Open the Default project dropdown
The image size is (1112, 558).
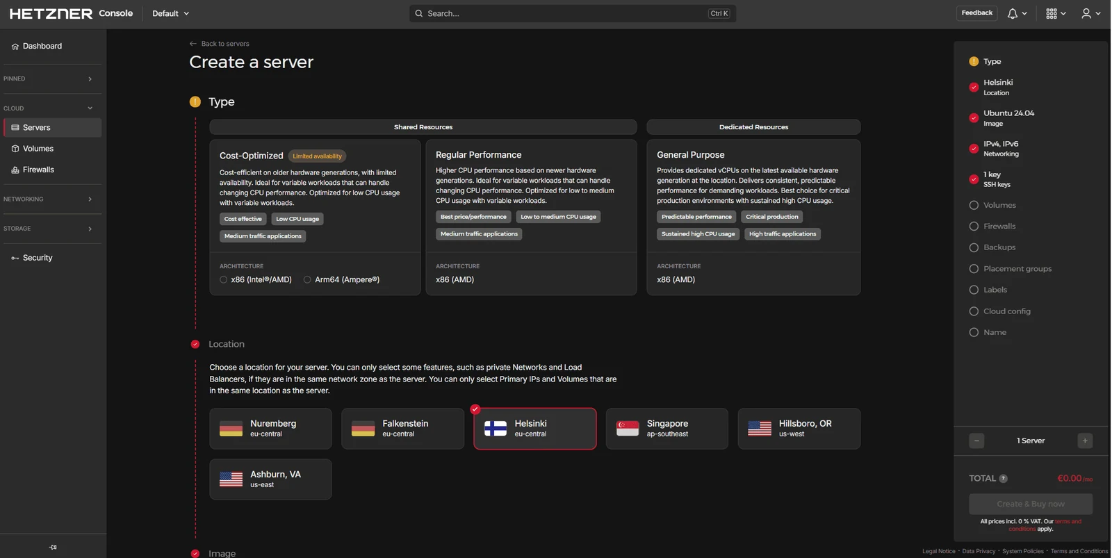pos(171,13)
